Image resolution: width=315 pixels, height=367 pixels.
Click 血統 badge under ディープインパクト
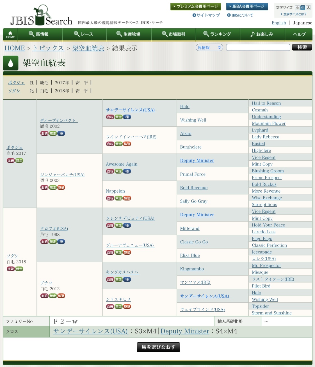[44, 133]
